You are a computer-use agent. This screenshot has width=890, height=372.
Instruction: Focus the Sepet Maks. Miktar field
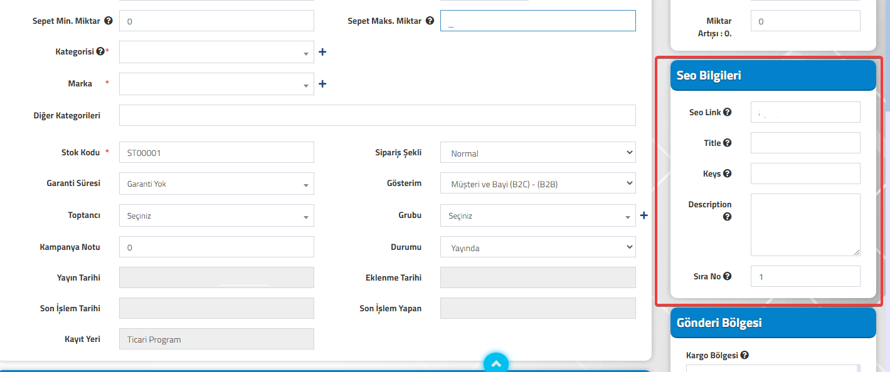(538, 21)
